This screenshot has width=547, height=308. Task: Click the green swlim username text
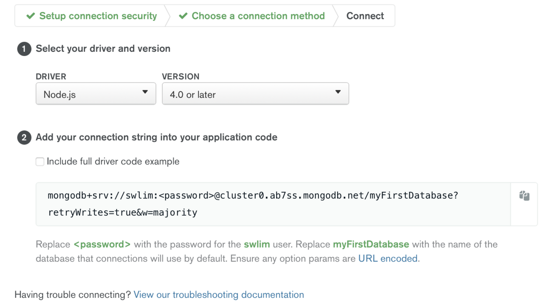257,244
